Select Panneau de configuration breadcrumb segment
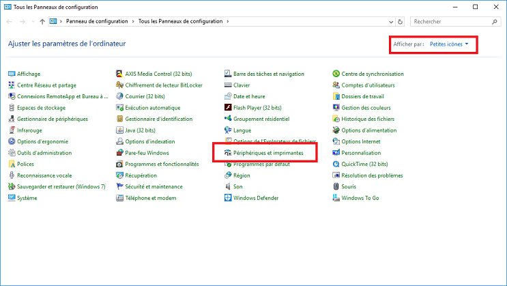 coord(98,22)
